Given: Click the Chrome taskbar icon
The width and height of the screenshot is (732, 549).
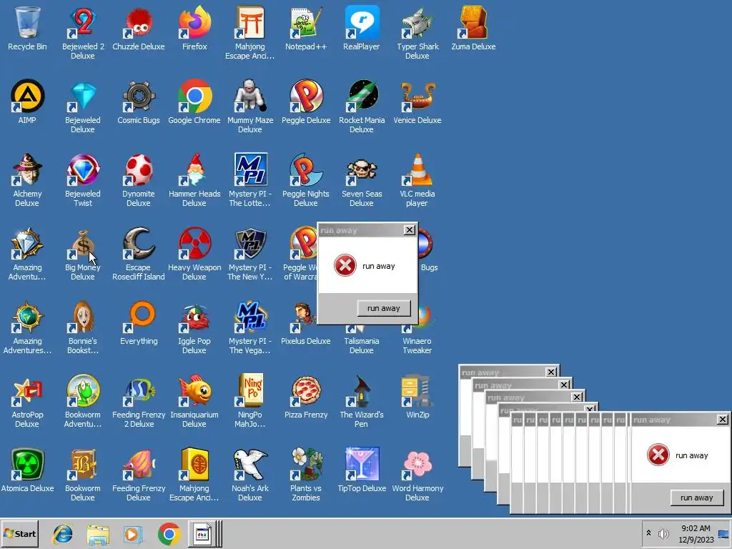Looking at the screenshot, I should 169,533.
